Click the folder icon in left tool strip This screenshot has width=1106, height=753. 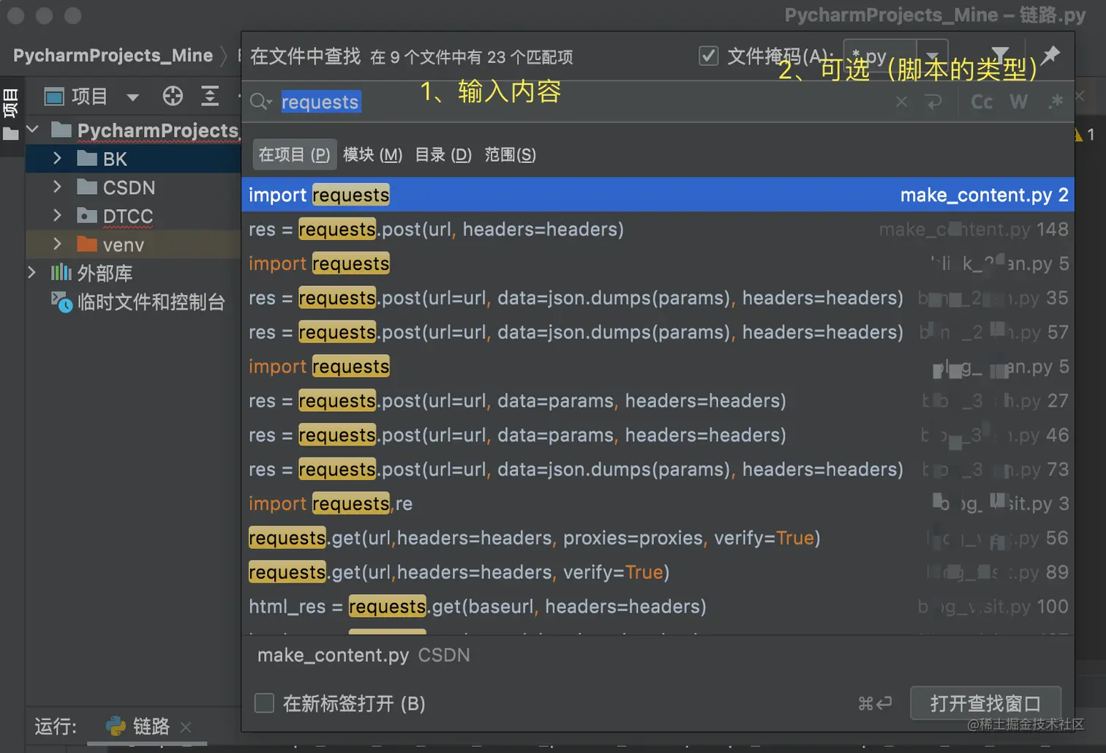click(11, 134)
